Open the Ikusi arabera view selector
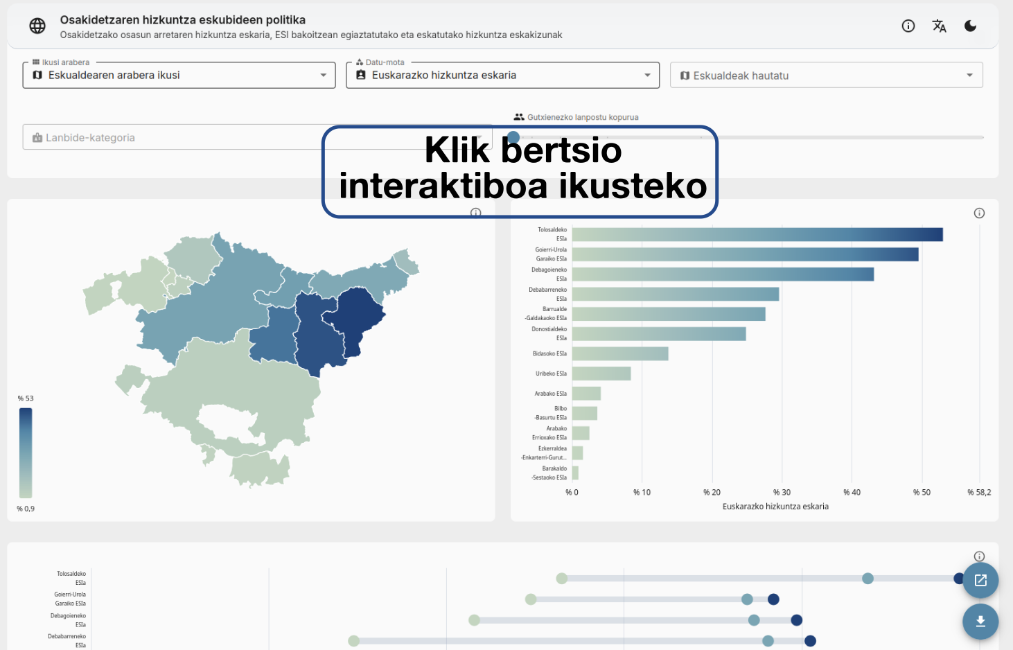The height and width of the screenshot is (650, 1013). coord(179,75)
